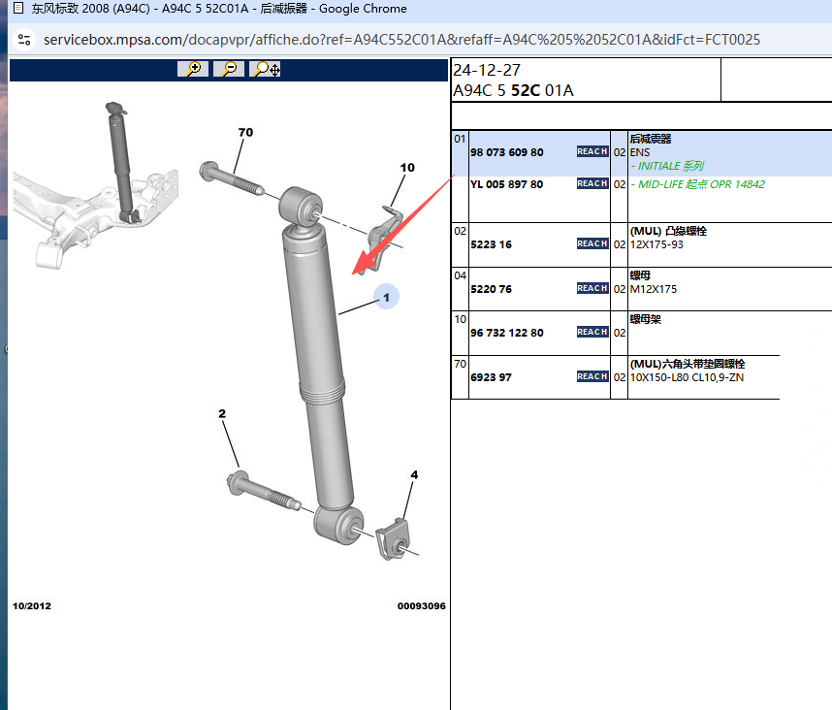Viewport: 832px width, 710px height.
Task: Click '10X150-L80 CL10,9-ZN' specification text
Action: click(x=687, y=377)
